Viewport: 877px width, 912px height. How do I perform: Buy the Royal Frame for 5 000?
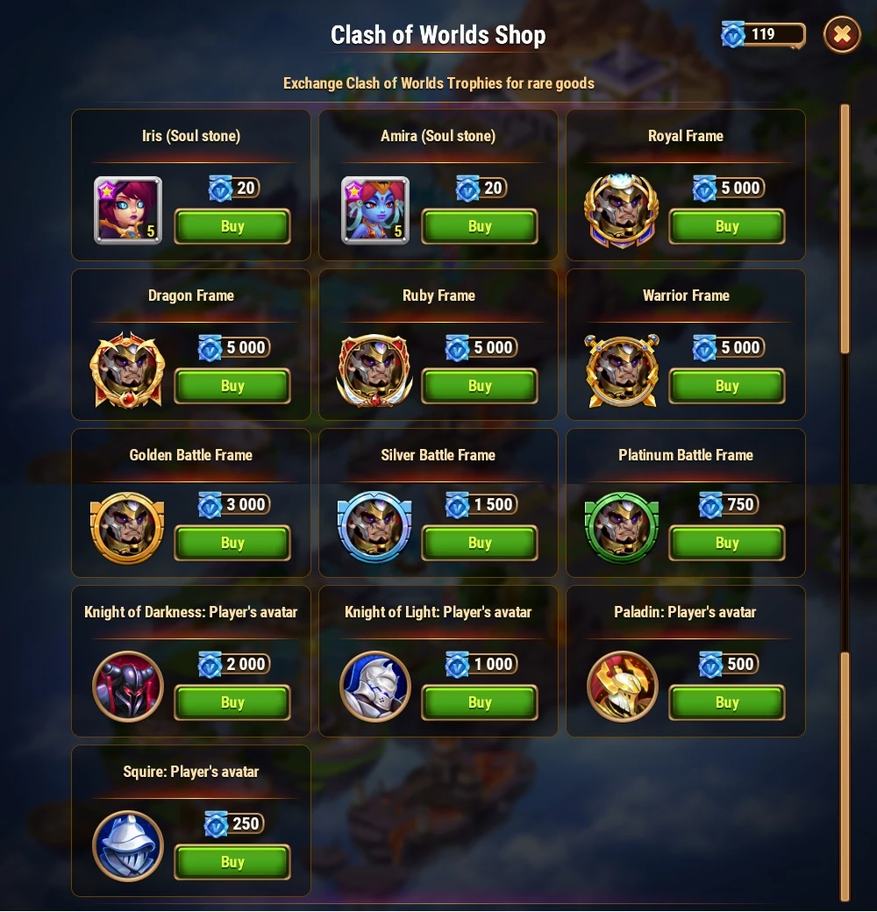727,226
